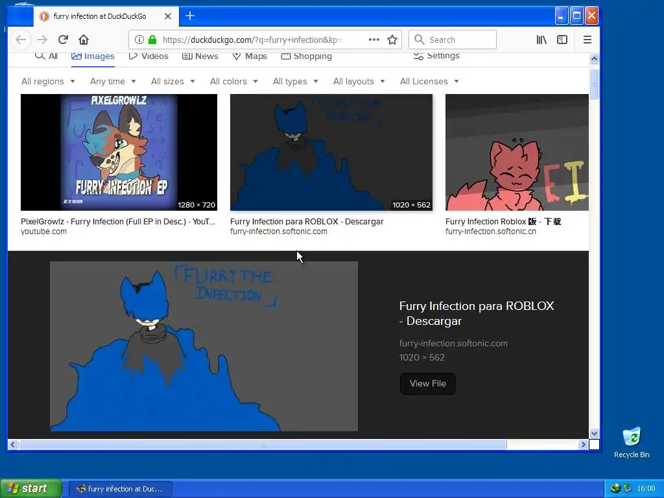Open the All layouts dropdown
The image size is (664, 498).
click(x=359, y=81)
